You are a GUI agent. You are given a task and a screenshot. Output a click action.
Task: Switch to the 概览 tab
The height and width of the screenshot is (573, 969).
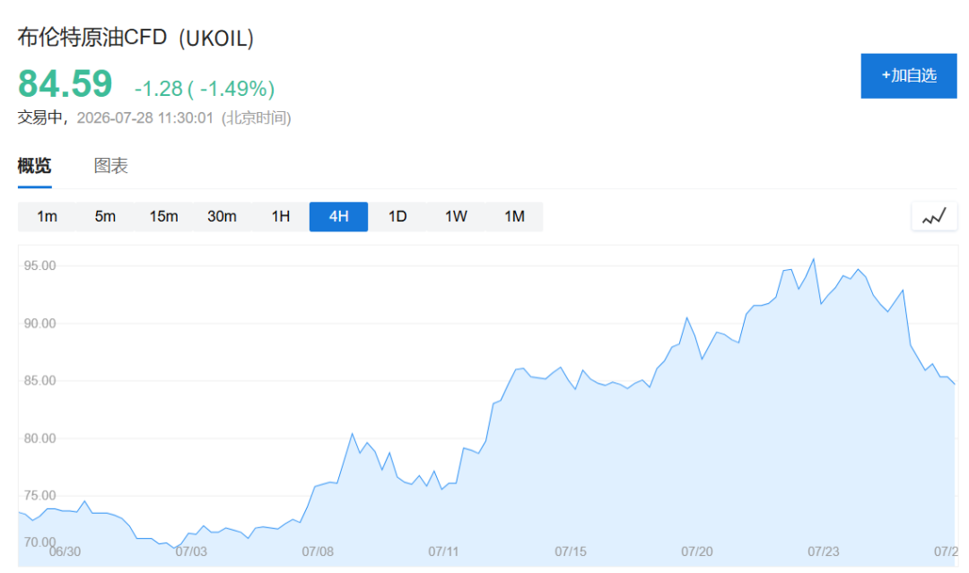pyautogui.click(x=35, y=166)
